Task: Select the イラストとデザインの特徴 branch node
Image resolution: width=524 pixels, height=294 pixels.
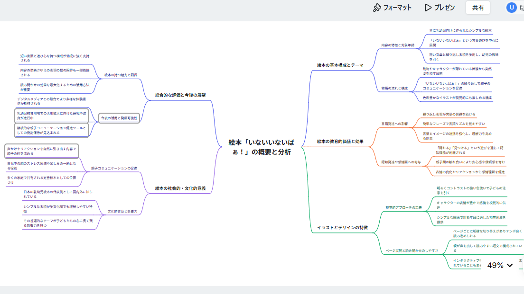Action: [342, 228]
